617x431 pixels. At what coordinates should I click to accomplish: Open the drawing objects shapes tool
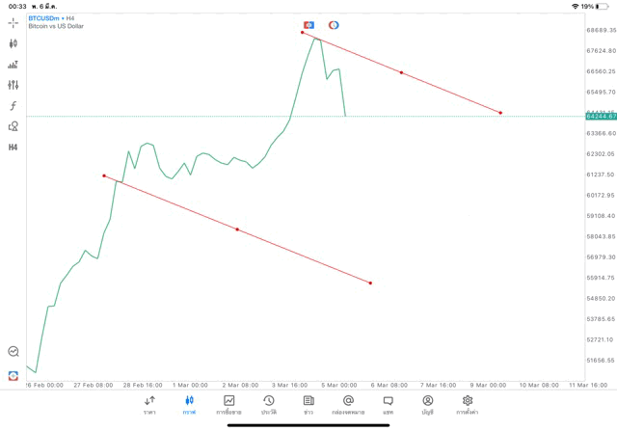click(13, 126)
